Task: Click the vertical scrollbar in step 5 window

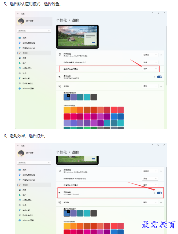Action: tap(166, 55)
